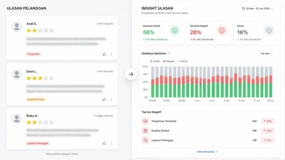The height and width of the screenshot is (160, 285).
Task: Click the 20 Mei bar in the chart
Action: click(153, 82)
